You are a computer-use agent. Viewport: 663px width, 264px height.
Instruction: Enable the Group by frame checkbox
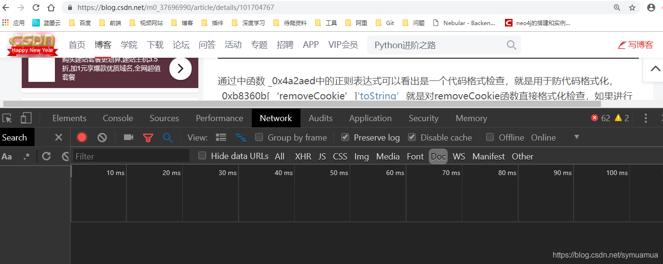click(x=259, y=137)
